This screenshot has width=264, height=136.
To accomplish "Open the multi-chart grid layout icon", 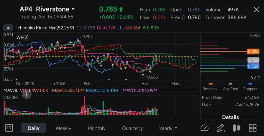I will coord(252,128).
